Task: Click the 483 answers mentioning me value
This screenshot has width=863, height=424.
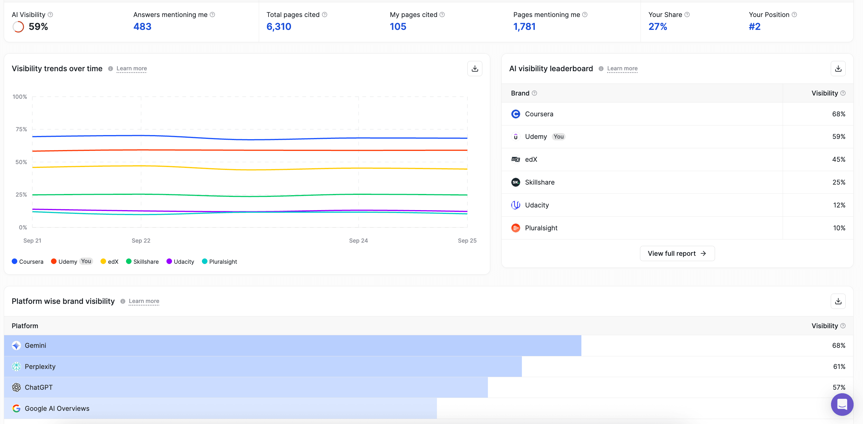Action: (142, 26)
